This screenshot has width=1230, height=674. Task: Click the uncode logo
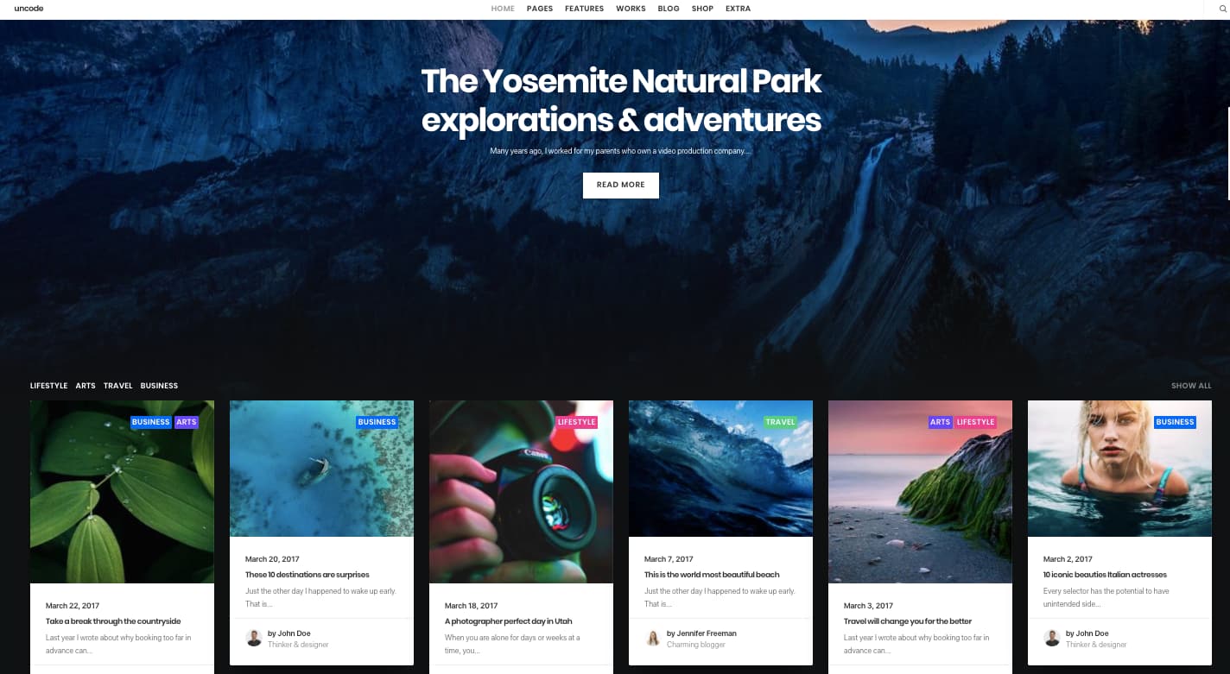(x=29, y=9)
